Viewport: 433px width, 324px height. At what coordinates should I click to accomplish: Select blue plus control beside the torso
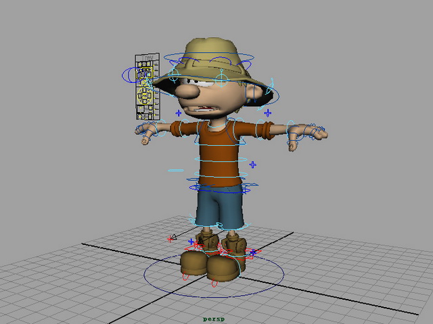pos(252,165)
